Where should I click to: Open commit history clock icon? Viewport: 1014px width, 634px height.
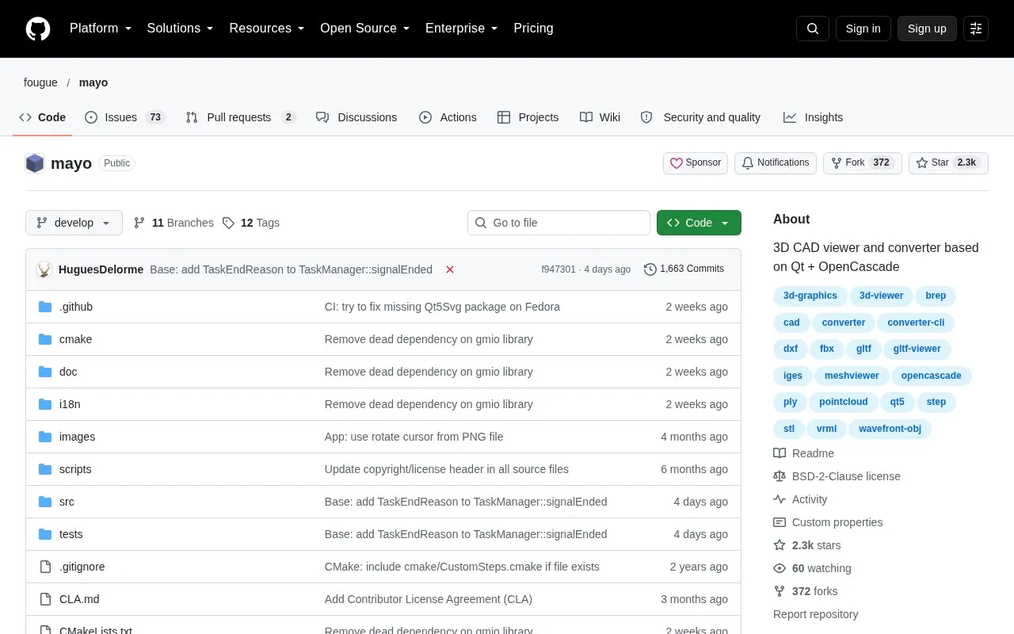[x=650, y=269]
